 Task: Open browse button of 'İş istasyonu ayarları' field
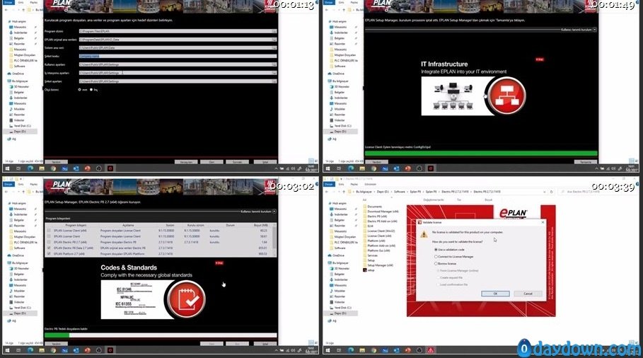274,73
